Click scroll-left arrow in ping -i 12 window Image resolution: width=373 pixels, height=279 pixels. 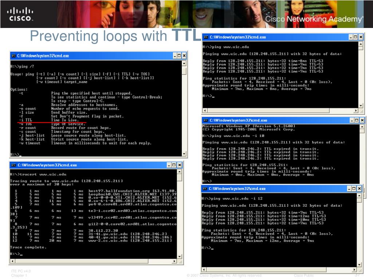[x=204, y=270]
